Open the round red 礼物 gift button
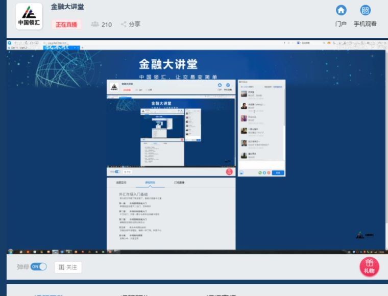Viewport: 388px width, 296px height. point(370,267)
